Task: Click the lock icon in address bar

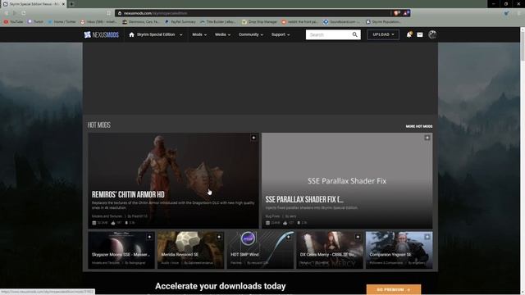Action: tap(120, 13)
